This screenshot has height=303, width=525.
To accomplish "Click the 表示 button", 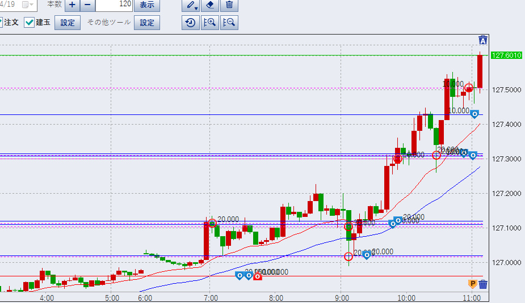I will point(146,5).
